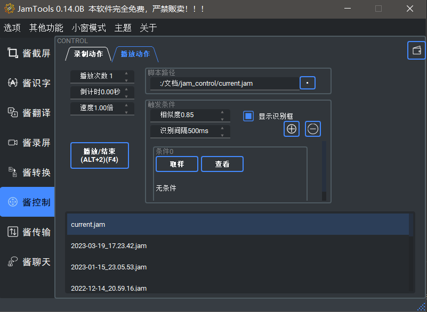
Task: Close the JamTools window
Action: [410, 9]
